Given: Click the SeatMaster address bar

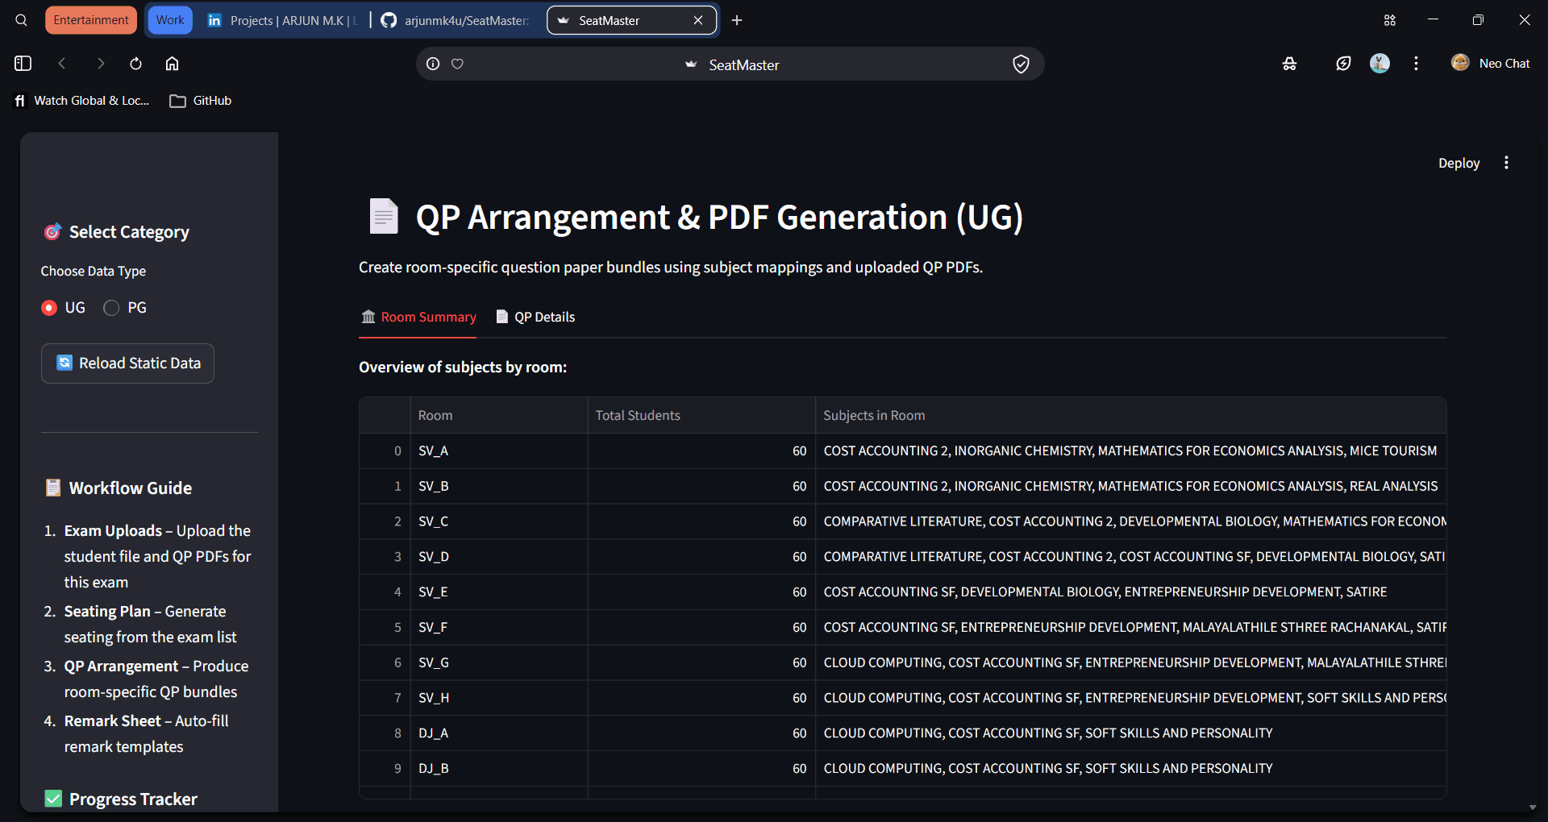Looking at the screenshot, I should (x=730, y=64).
